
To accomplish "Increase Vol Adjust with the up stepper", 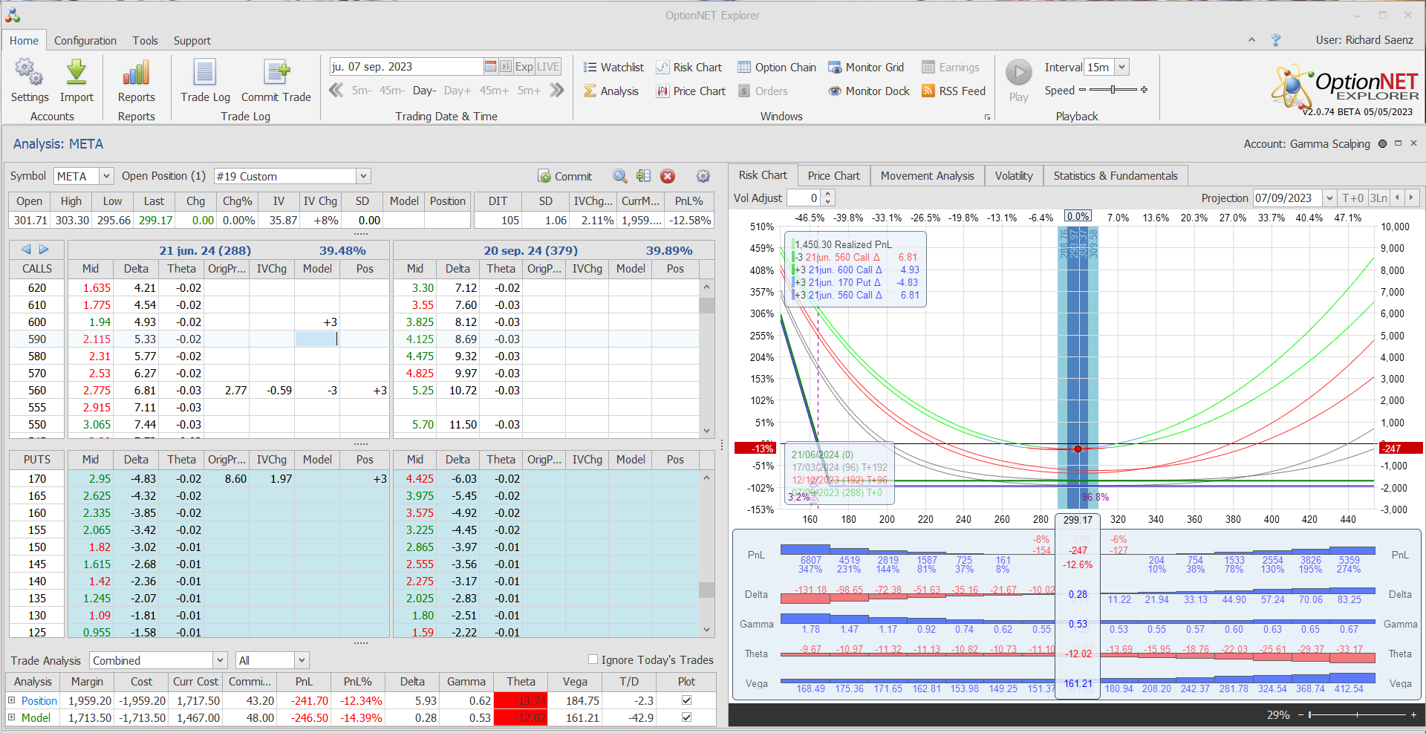I will (x=828, y=194).
